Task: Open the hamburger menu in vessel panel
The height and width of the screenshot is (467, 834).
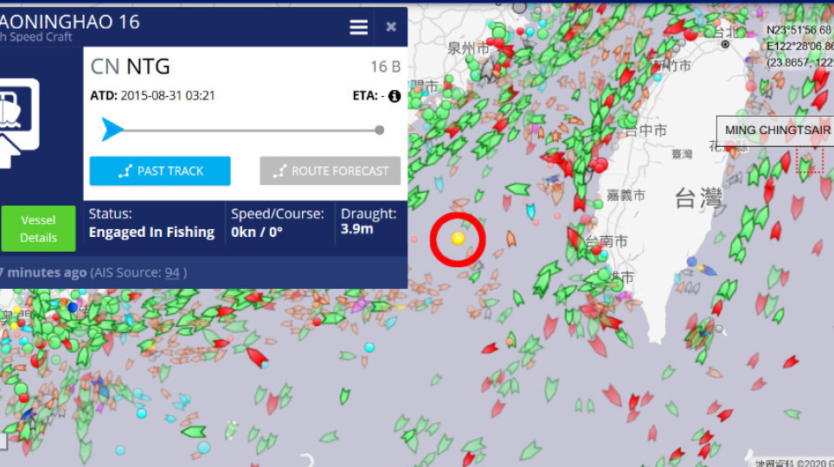Action: (x=358, y=27)
